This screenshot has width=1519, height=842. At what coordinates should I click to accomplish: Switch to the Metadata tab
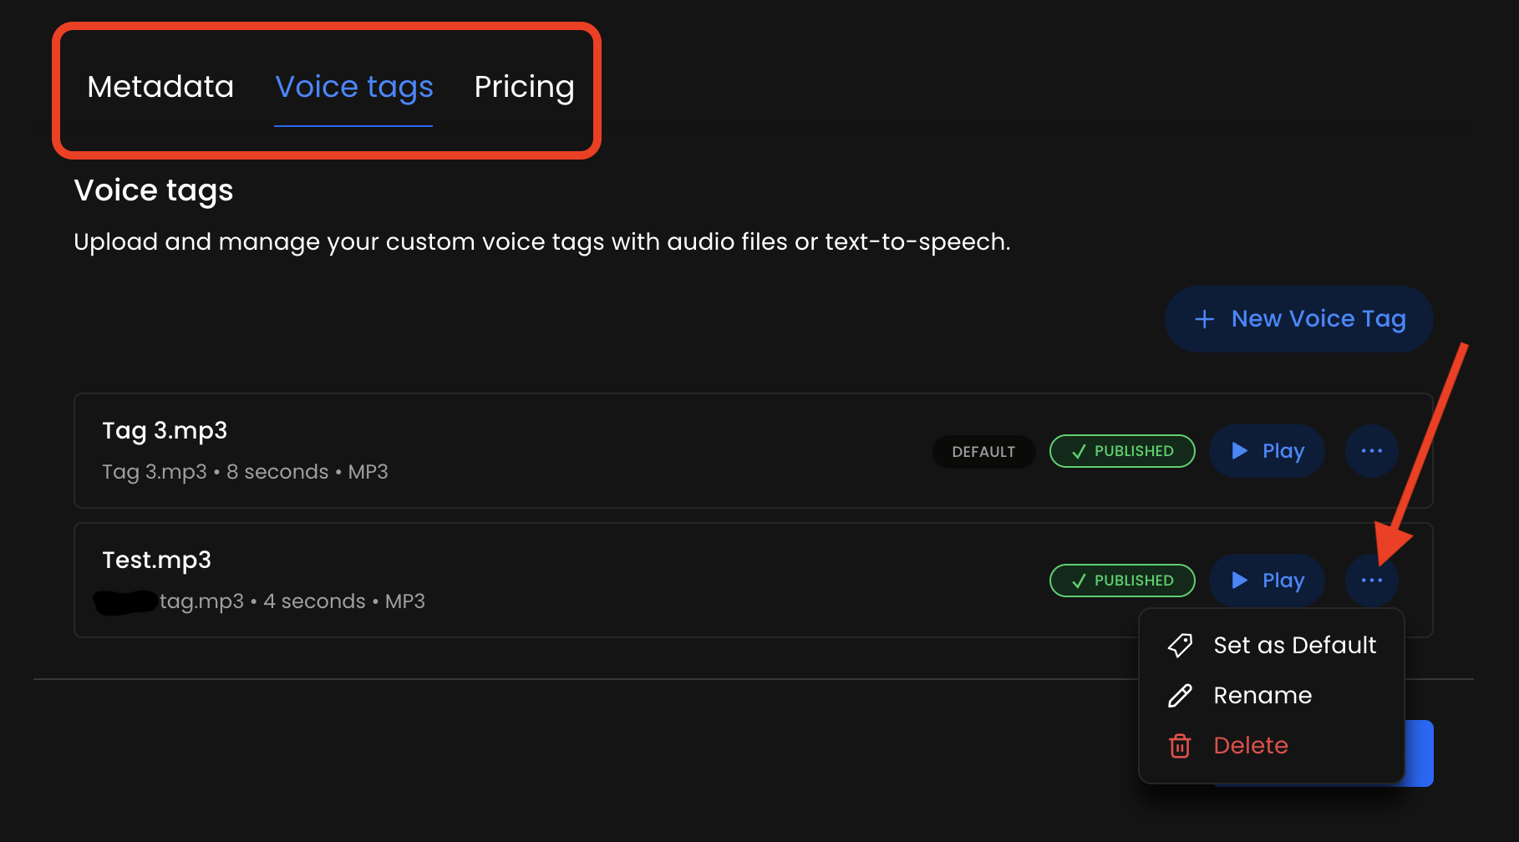tap(160, 87)
